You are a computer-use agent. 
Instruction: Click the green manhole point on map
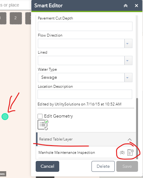5,117
